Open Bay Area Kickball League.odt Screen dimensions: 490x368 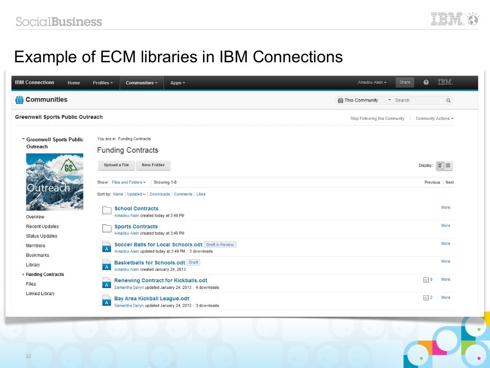(152, 299)
